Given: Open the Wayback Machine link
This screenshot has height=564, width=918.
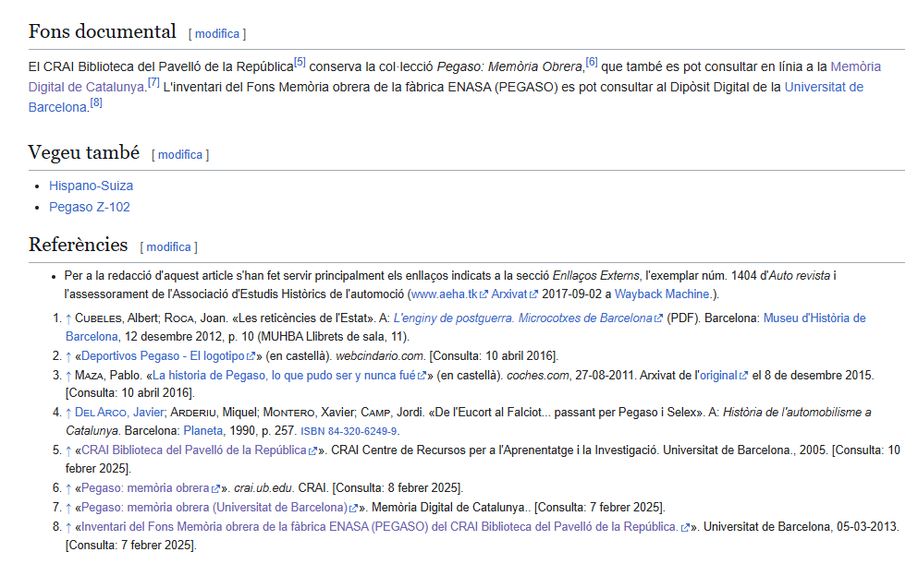Looking at the screenshot, I should coord(662,294).
